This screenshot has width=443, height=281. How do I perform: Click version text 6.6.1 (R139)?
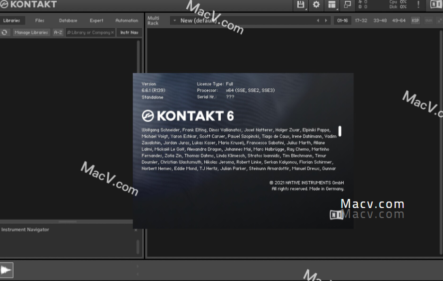[153, 90]
